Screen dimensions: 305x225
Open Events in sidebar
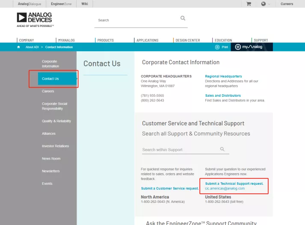click(x=47, y=184)
